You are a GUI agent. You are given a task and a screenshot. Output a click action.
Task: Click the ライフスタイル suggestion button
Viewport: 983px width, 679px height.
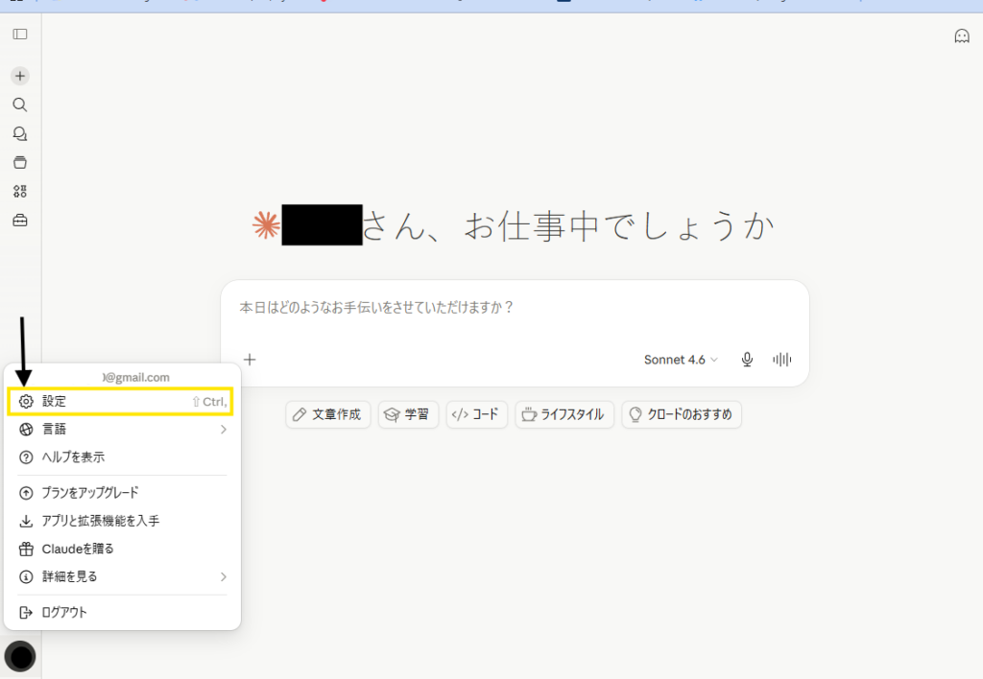[x=564, y=414]
